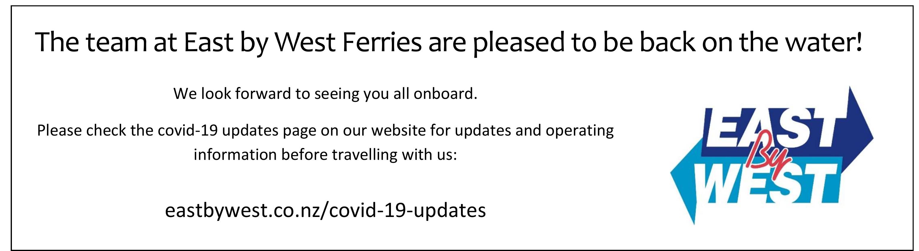Click the East by West logo
This screenshot has width=919, height=251.
(x=772, y=155)
